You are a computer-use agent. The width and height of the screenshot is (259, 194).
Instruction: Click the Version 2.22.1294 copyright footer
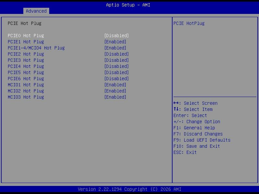[x=129, y=189]
